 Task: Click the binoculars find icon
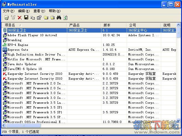pyautogui.click(x=59, y=18)
